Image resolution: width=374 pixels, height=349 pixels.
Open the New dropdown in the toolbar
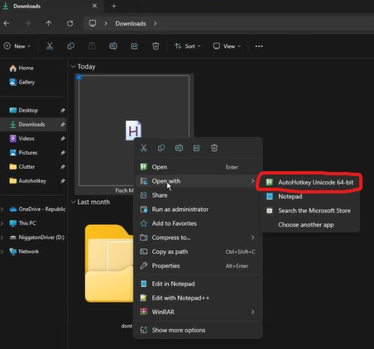click(17, 46)
